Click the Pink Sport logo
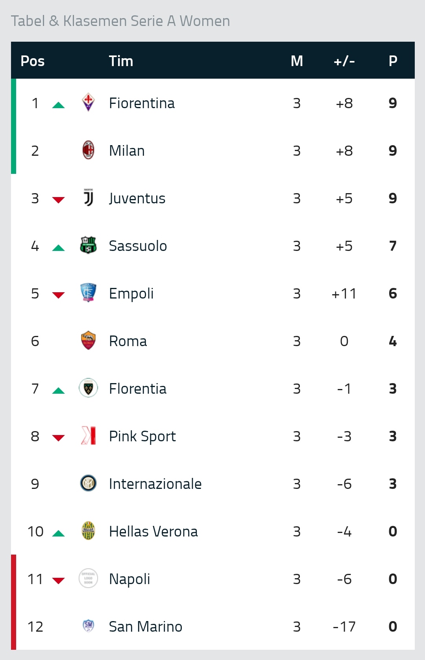The image size is (425, 660). point(88,435)
